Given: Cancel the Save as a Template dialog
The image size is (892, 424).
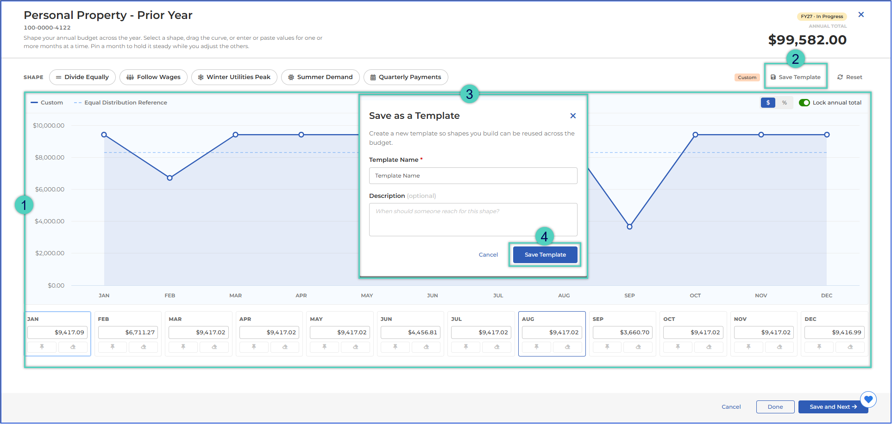Looking at the screenshot, I should pos(488,255).
